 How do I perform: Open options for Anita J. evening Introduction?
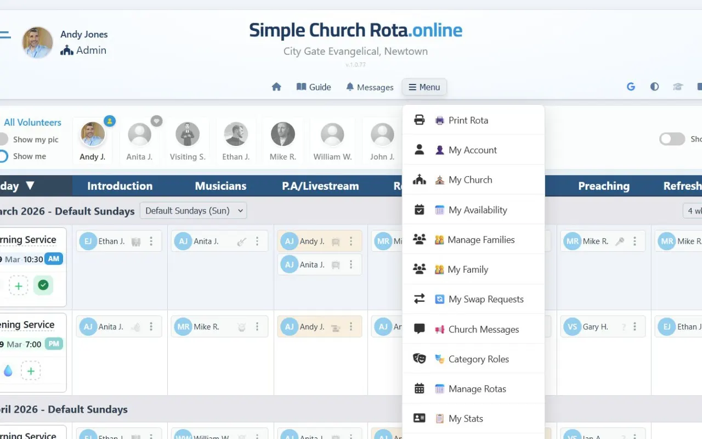tap(151, 327)
